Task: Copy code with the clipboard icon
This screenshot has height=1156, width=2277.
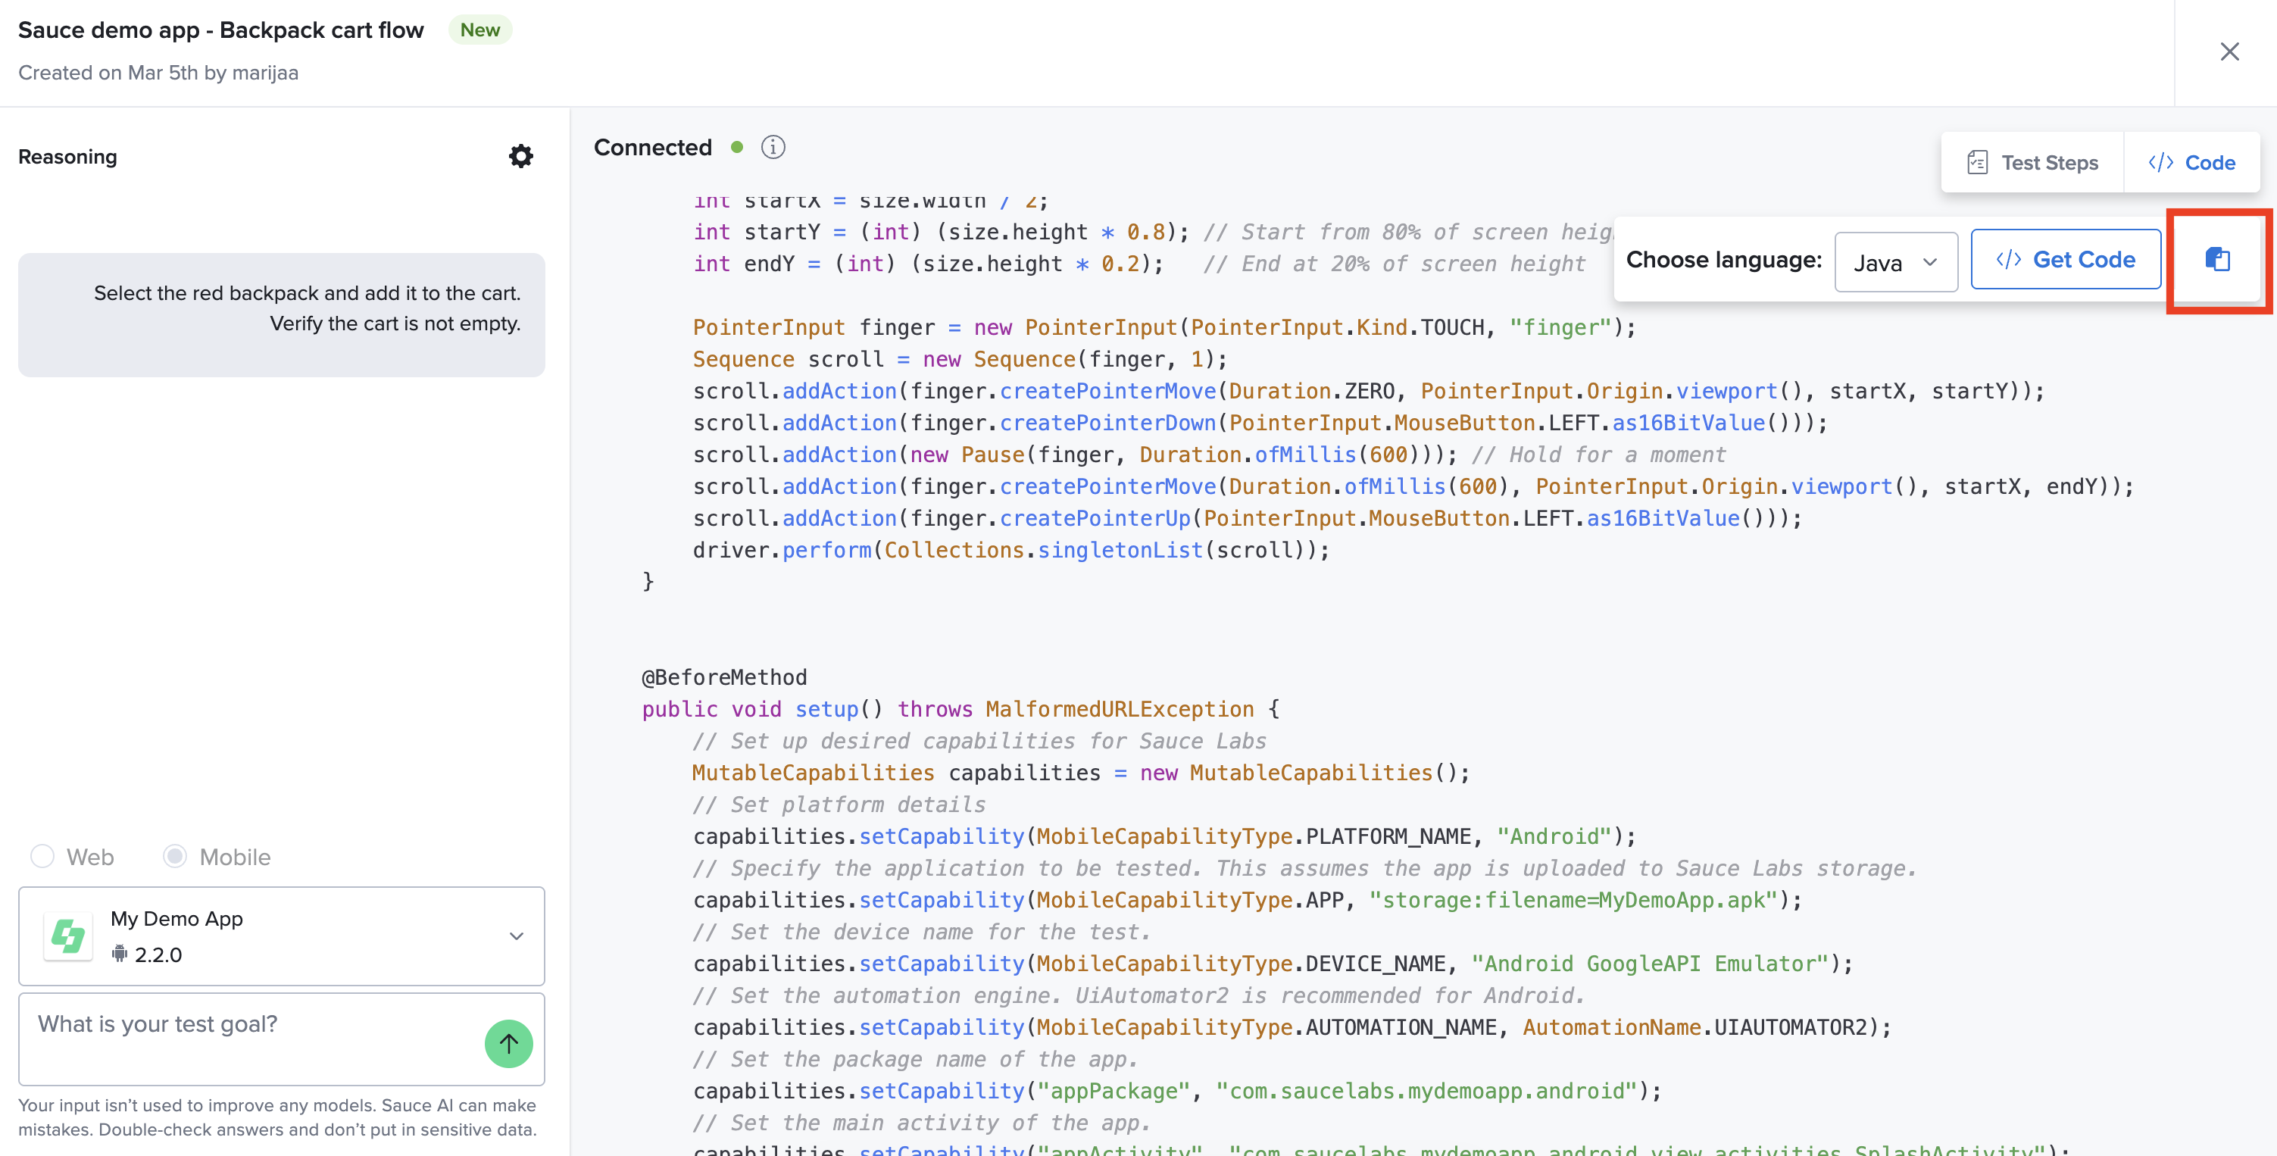Action: (x=2217, y=260)
